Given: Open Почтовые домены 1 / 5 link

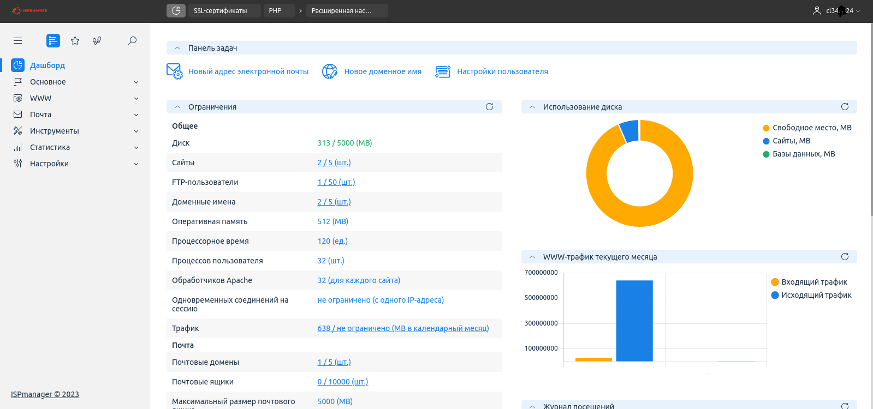Looking at the screenshot, I should pyautogui.click(x=334, y=362).
